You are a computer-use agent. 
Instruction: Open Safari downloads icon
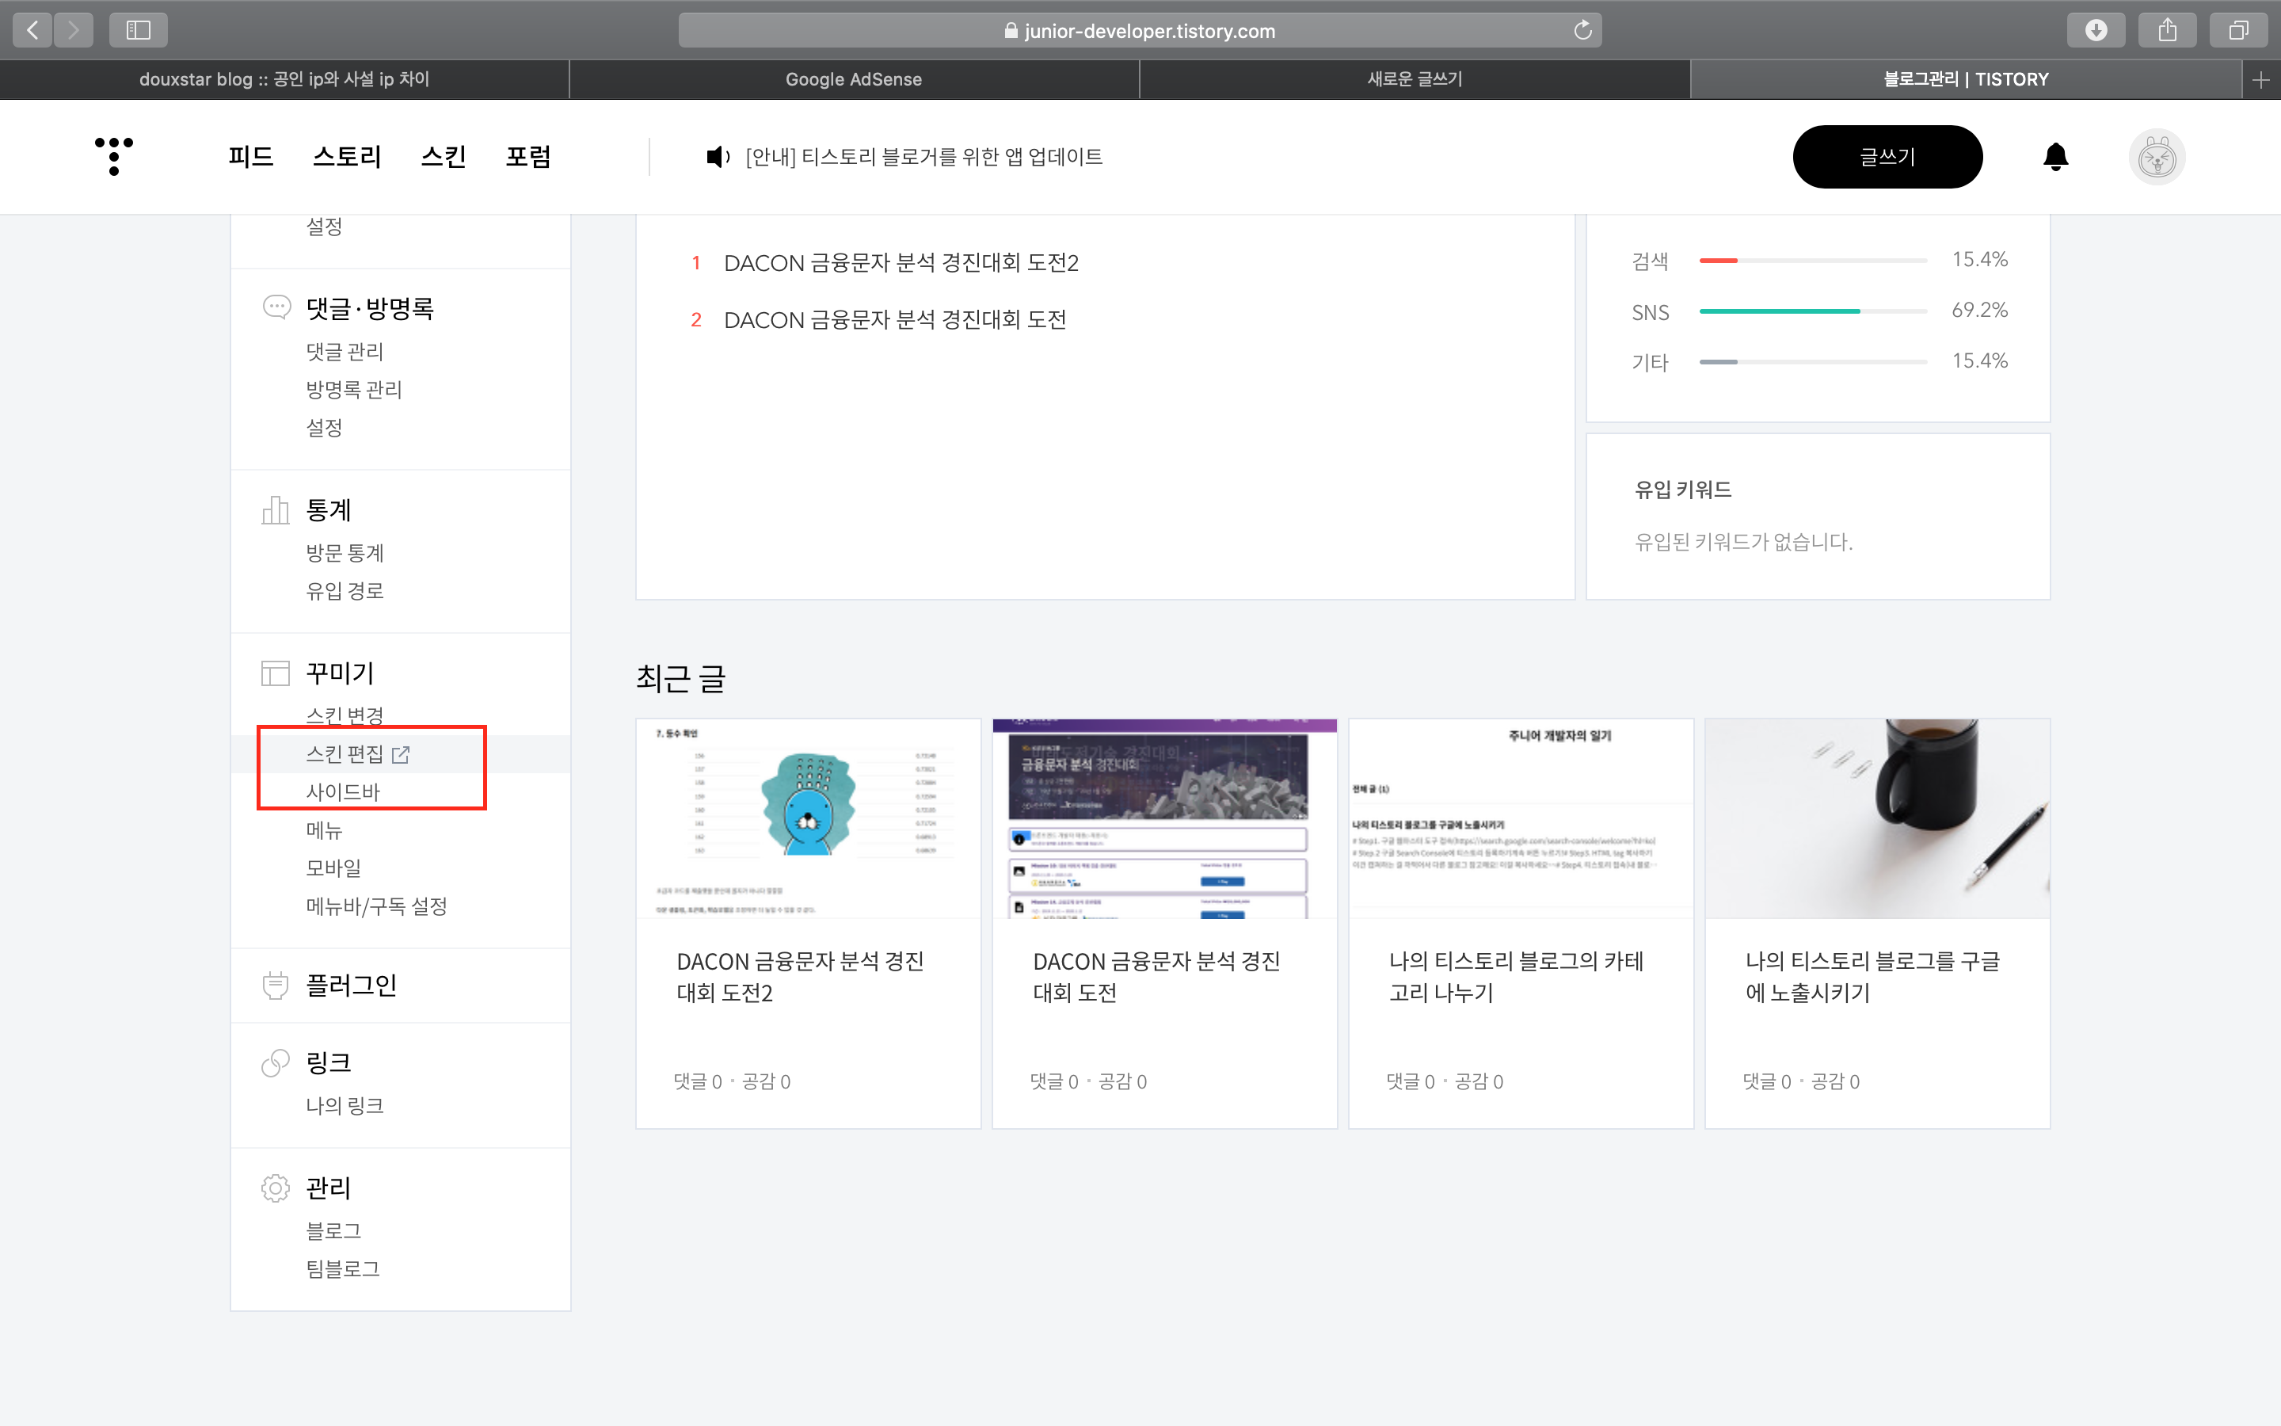tap(2096, 30)
